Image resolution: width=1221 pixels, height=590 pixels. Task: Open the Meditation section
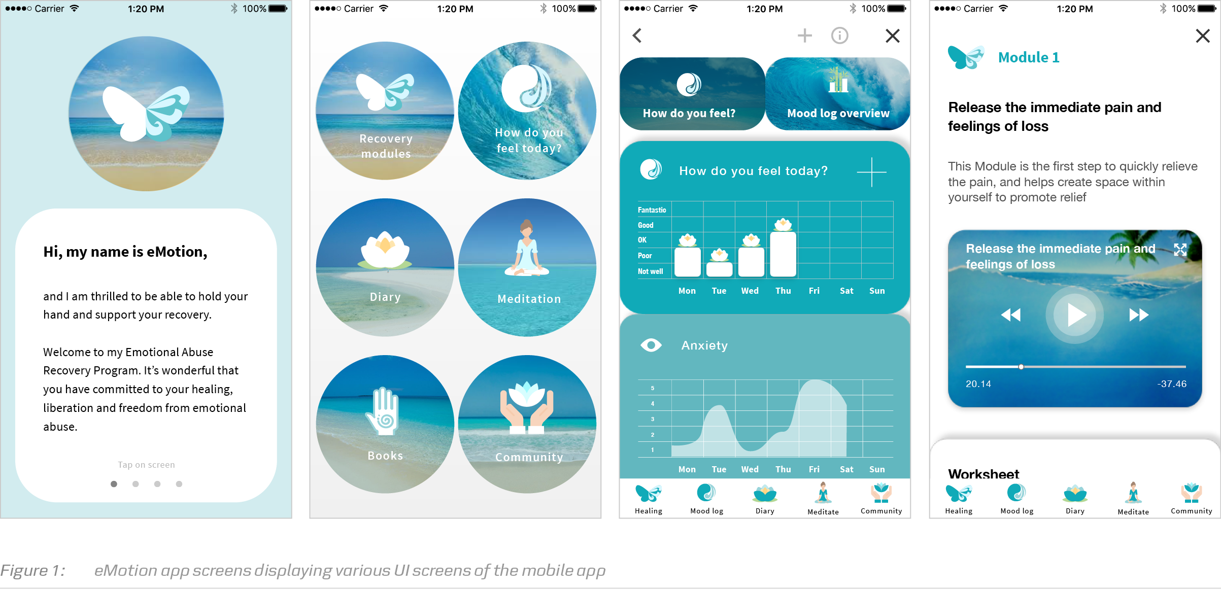click(529, 276)
